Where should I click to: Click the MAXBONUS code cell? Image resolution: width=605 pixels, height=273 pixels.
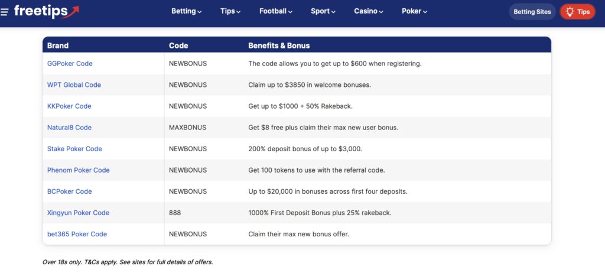187,128
